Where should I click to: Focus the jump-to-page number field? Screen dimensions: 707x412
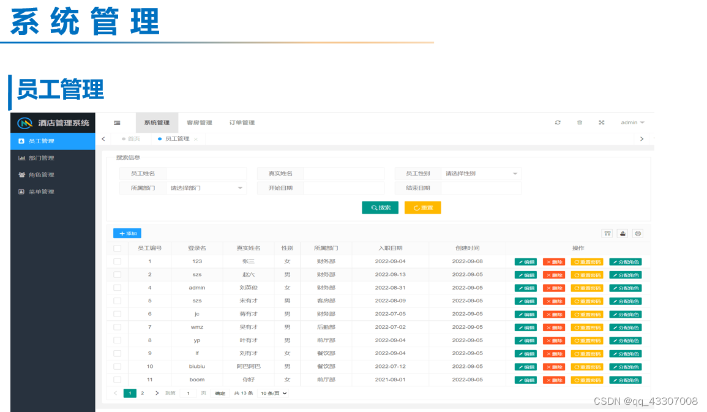click(188, 393)
